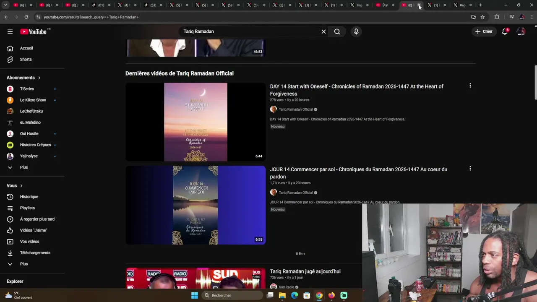Expand the Vous section
537x302 pixels.
15,185
